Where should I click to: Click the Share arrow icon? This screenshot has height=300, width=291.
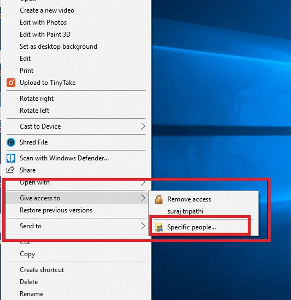tap(10, 170)
